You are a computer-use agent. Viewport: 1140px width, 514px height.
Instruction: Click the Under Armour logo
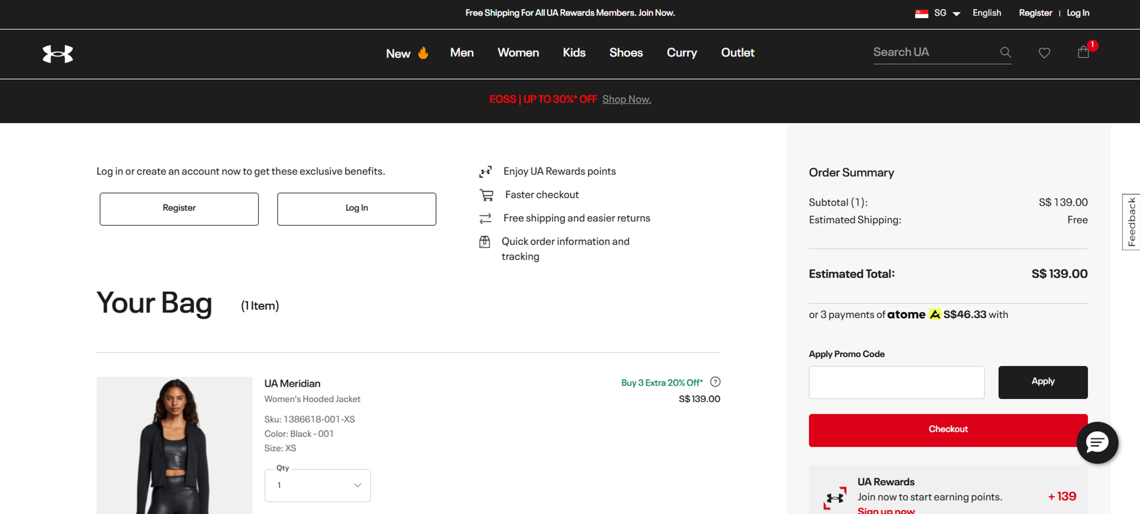tap(58, 54)
